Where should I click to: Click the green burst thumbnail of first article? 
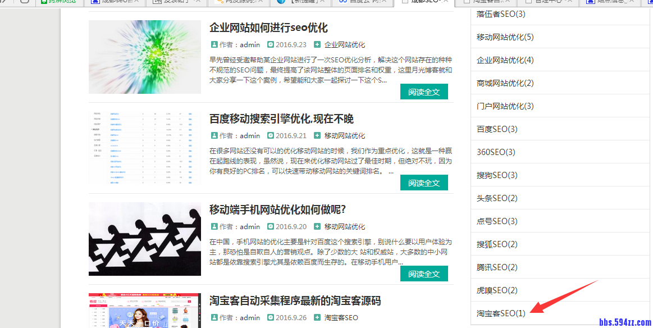tap(144, 57)
